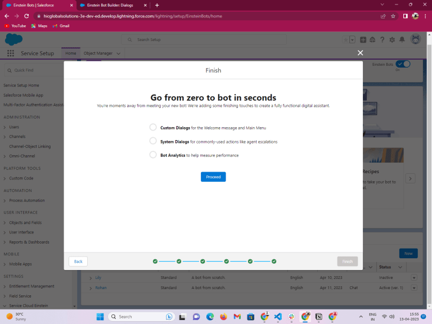Click the favorites star icon in header
The width and height of the screenshot is (432, 324).
tap(345, 40)
